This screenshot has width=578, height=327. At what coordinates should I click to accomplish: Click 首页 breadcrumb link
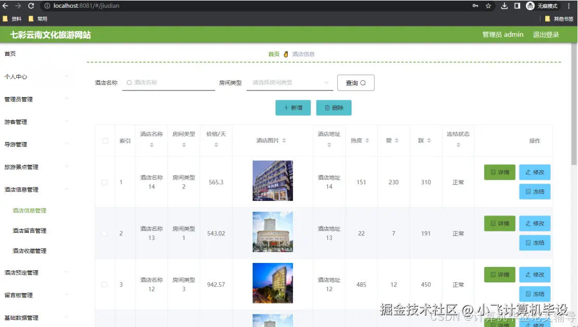pos(274,54)
